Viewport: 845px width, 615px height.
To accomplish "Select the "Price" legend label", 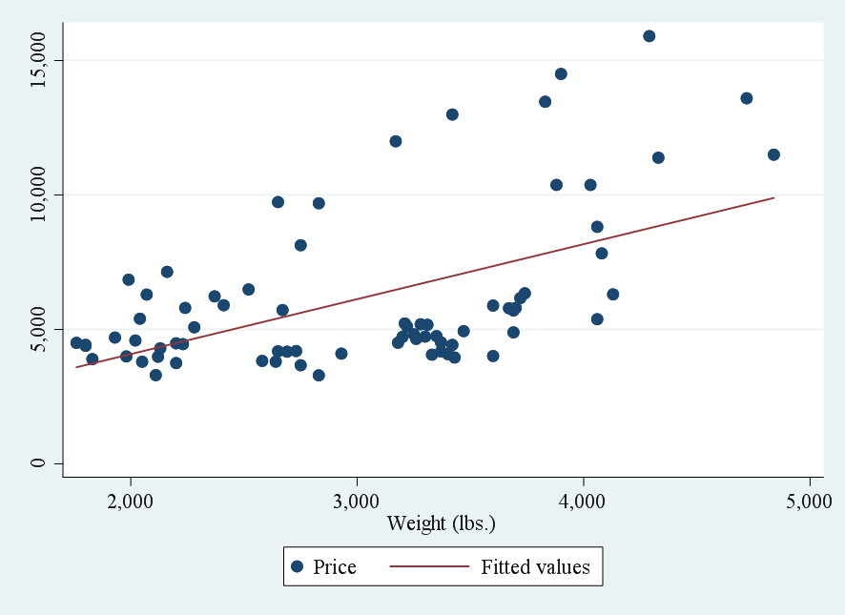I will click(335, 567).
